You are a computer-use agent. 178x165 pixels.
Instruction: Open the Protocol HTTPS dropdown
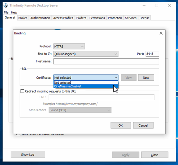tap(69, 46)
